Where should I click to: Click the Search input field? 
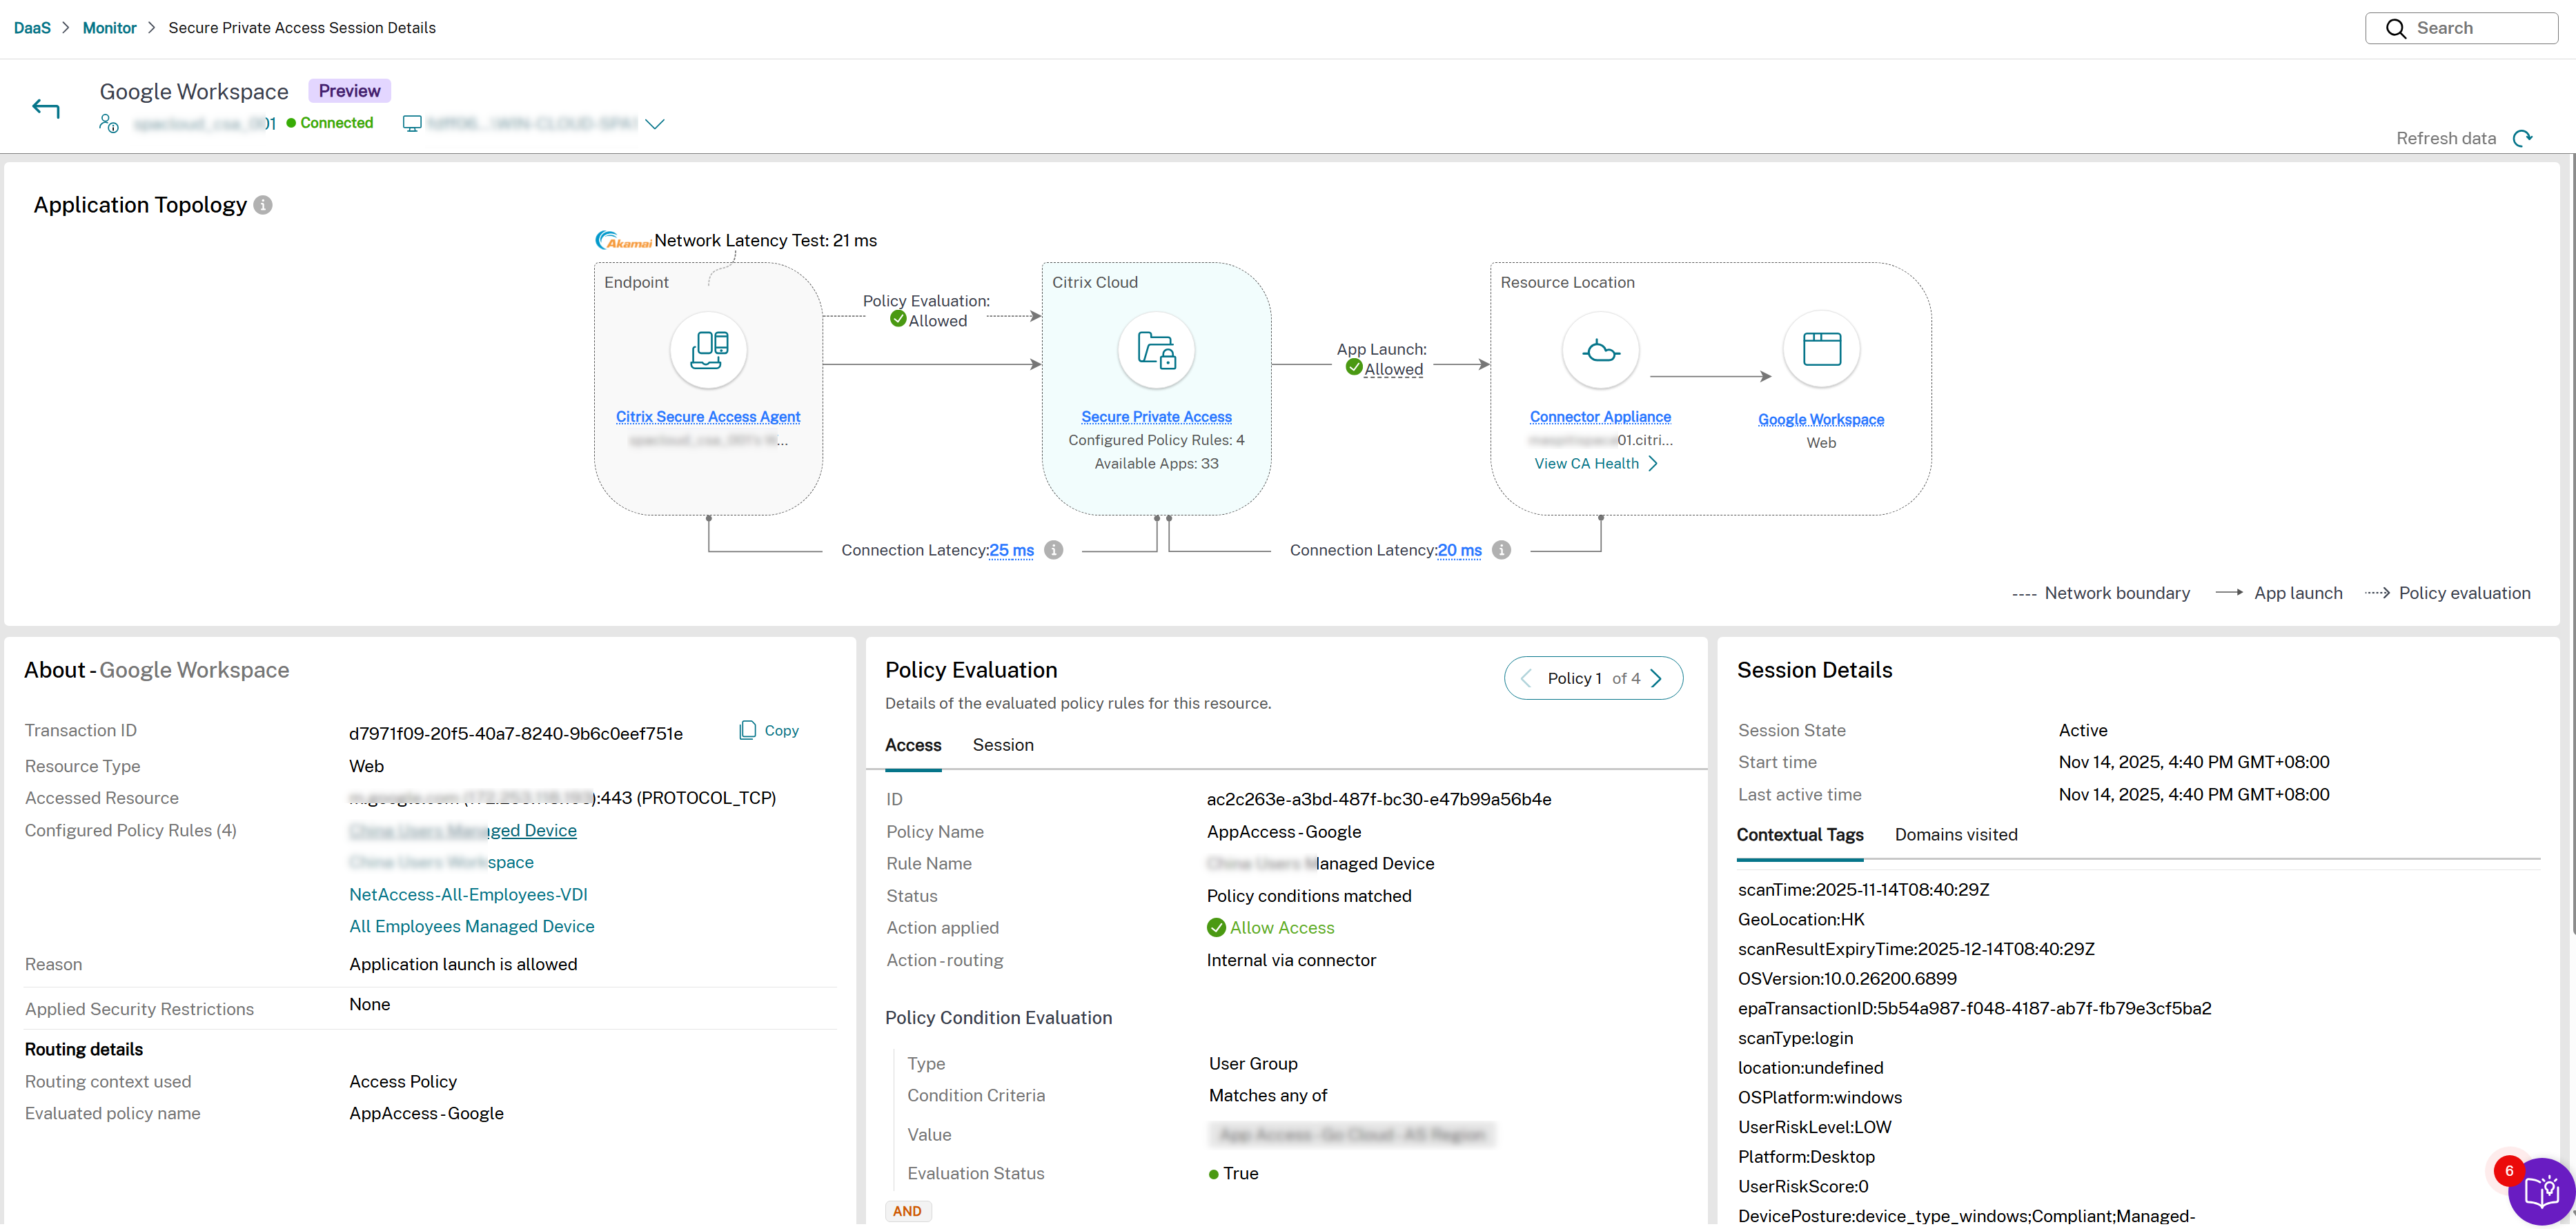tap(2461, 28)
